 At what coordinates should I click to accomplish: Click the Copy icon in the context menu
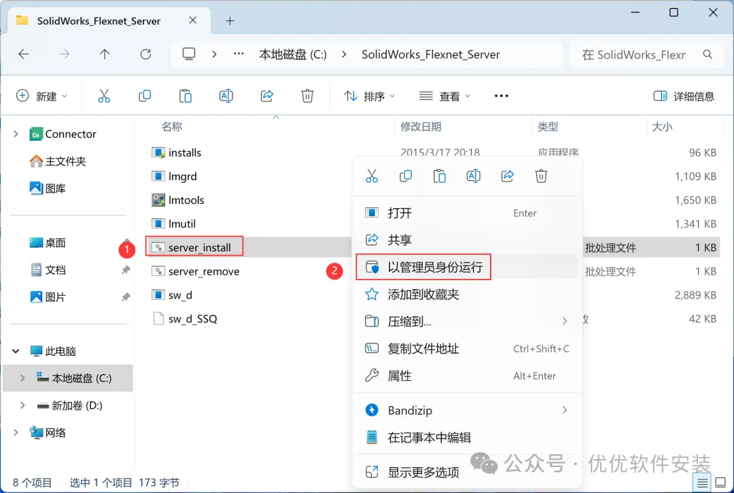click(405, 176)
